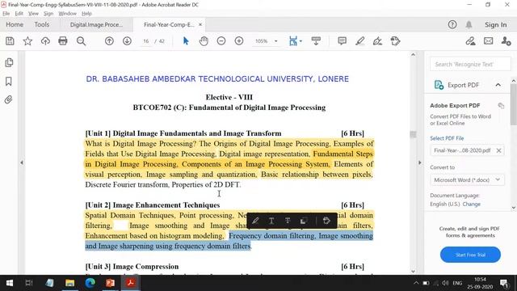Click Change document language link
517x291 pixels.
pos(471,205)
